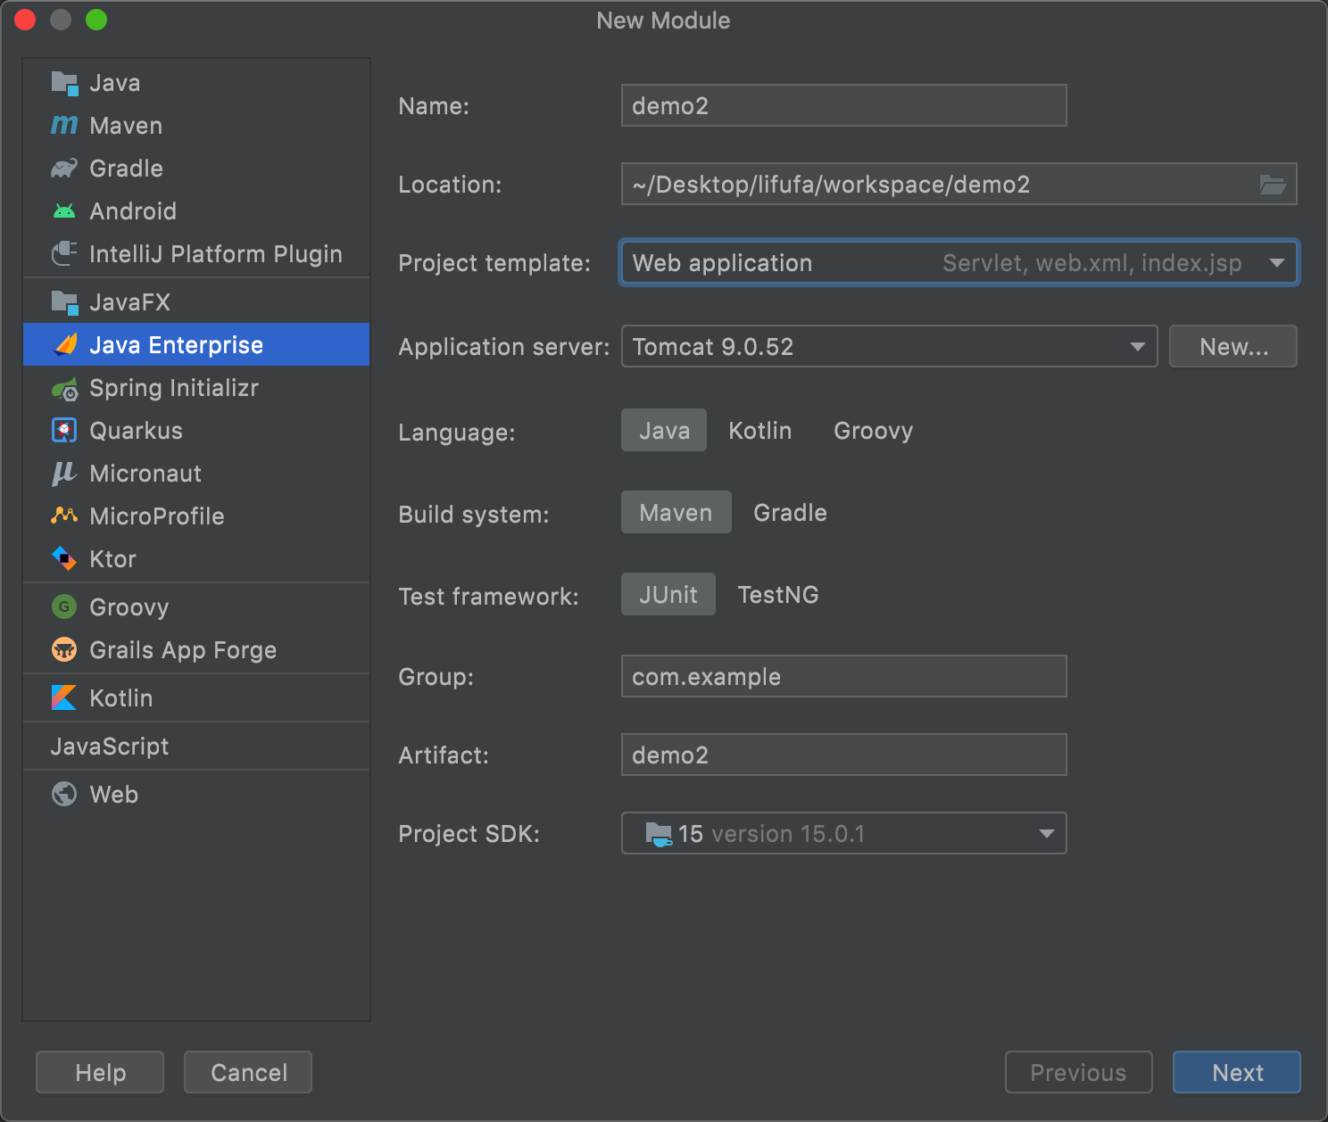Select the Maven module type
Screen dimensions: 1328x1122
click(196, 126)
